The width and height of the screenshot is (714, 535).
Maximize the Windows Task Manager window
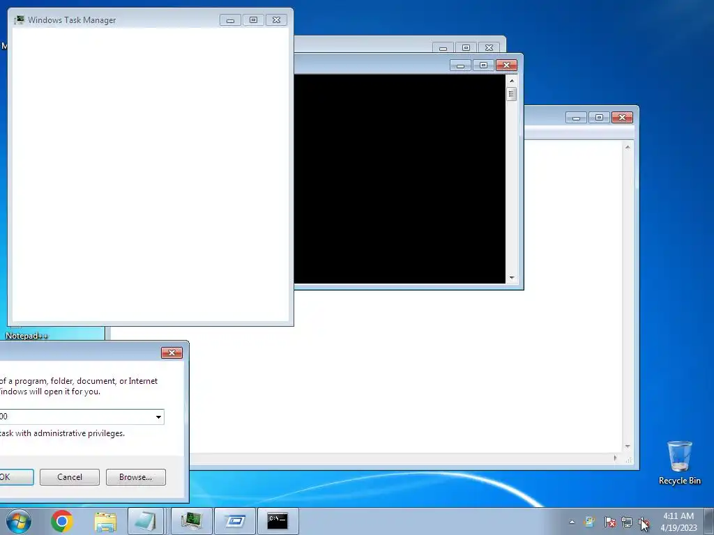pos(254,20)
